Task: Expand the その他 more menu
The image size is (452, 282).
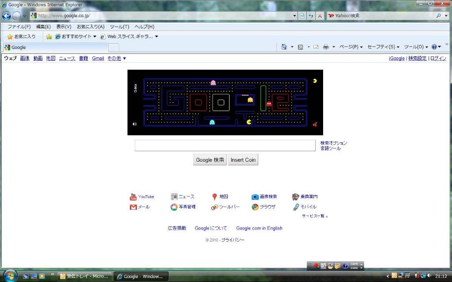Action: [117, 59]
